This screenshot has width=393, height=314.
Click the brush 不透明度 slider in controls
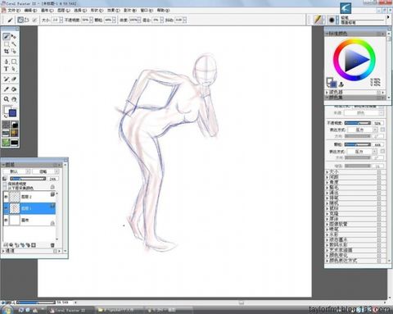pos(358,123)
